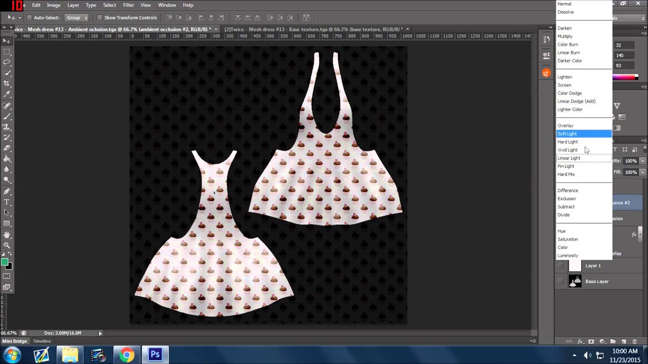Open the file explorer folder on taskbar
Screen dimensions: 648x364
coord(69,355)
